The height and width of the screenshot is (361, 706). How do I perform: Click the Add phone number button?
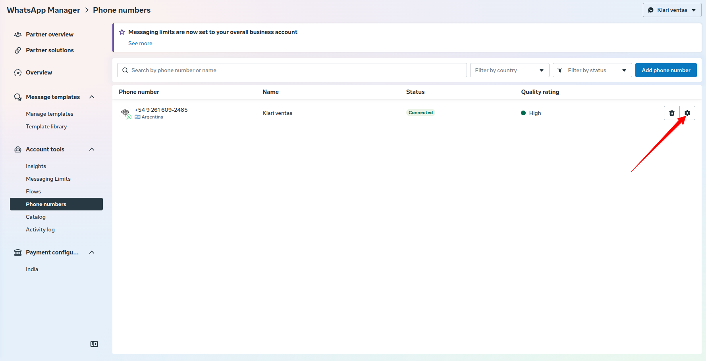(665, 70)
